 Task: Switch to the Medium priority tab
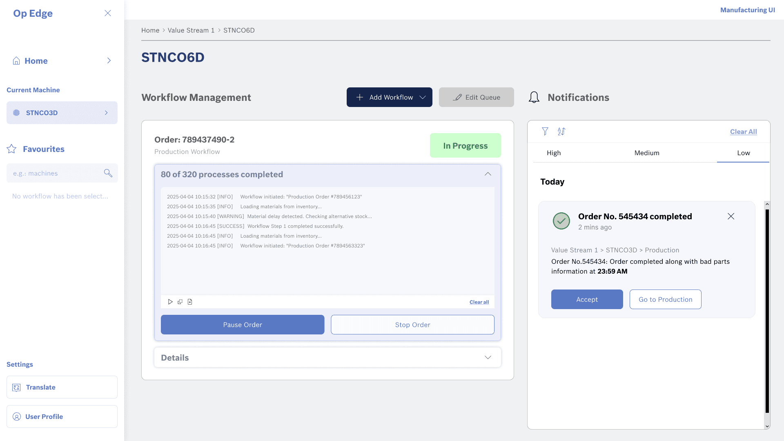[647, 153]
